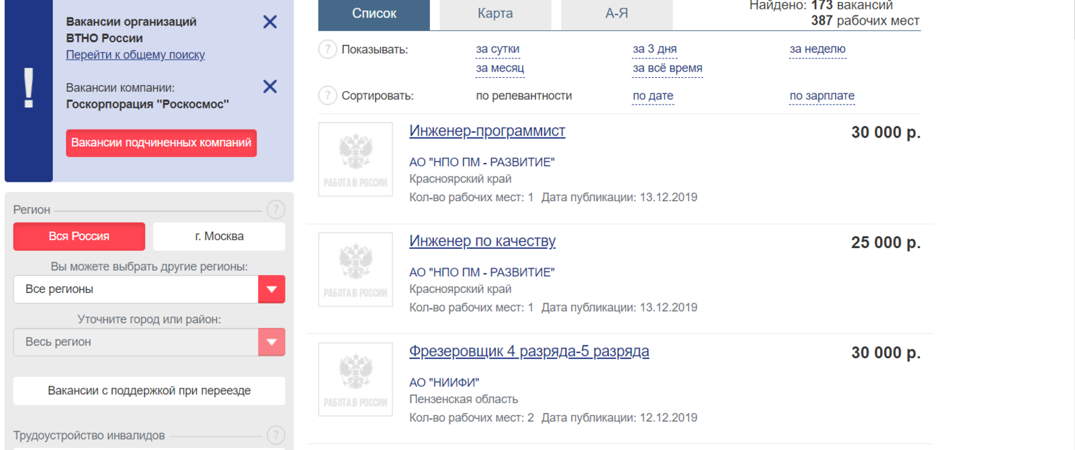Expand the Весь регион city dropdown
This screenshot has height=450, width=1075.
click(x=271, y=342)
